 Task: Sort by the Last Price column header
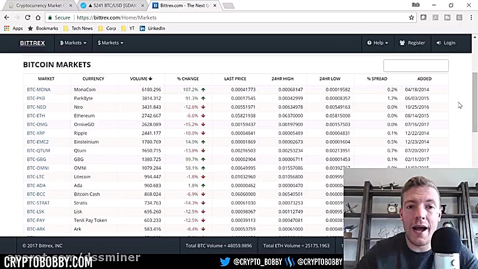[x=235, y=79]
